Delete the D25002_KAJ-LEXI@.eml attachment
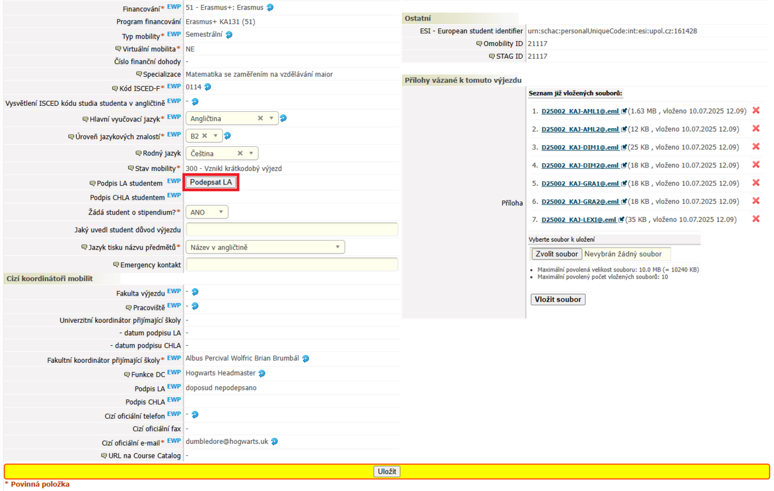 click(x=755, y=219)
